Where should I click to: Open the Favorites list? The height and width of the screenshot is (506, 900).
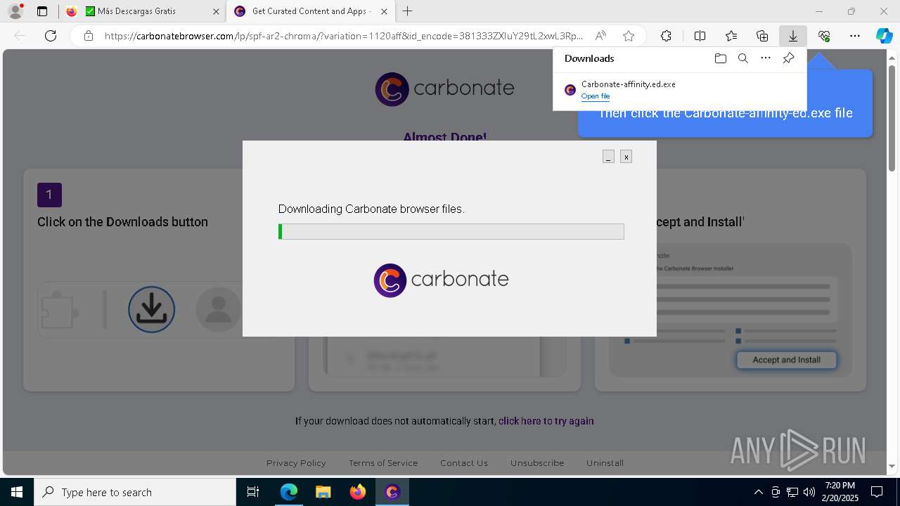(x=731, y=36)
